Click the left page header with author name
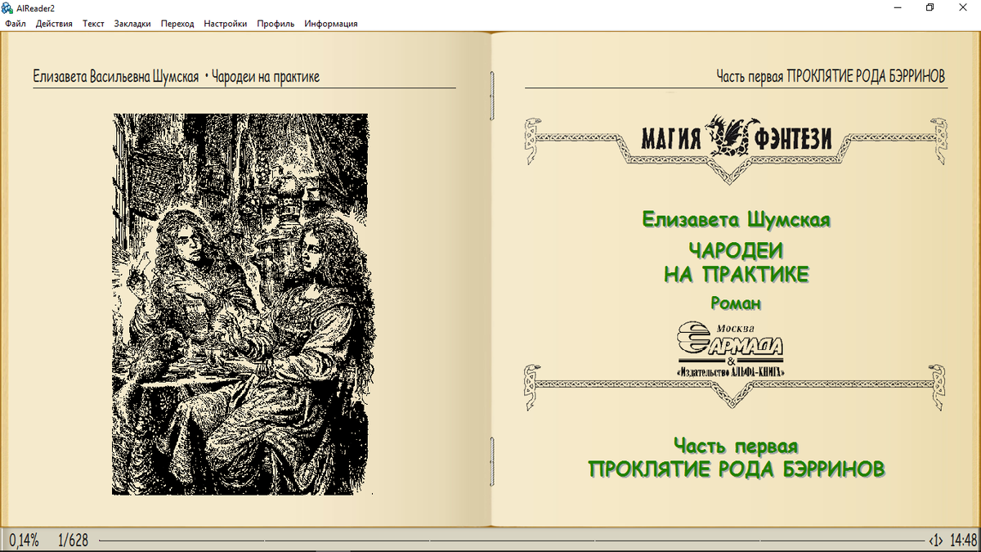 (176, 77)
